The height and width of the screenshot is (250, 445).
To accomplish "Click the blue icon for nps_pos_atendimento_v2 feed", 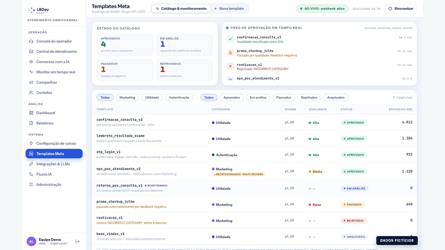I will [x=230, y=79].
